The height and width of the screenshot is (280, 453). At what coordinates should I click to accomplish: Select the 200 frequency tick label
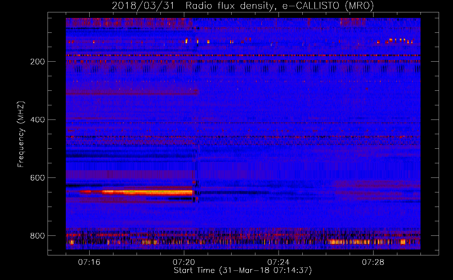coord(38,62)
